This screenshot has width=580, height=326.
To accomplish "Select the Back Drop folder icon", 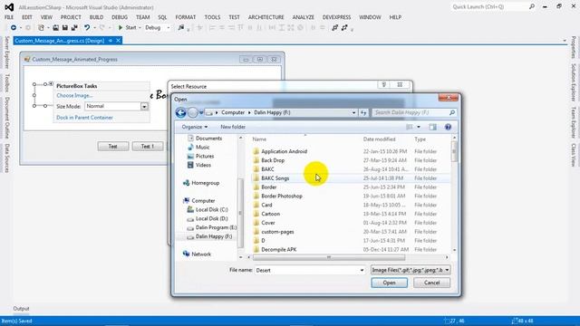I will [256, 160].
